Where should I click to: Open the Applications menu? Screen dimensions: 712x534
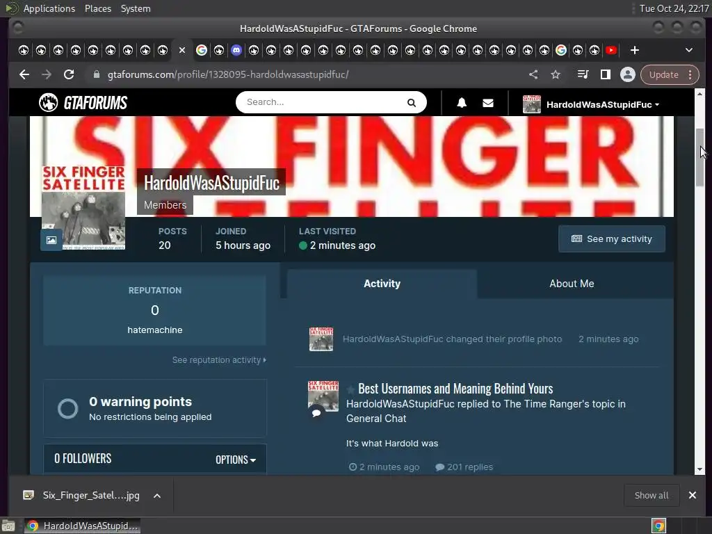(49, 8)
